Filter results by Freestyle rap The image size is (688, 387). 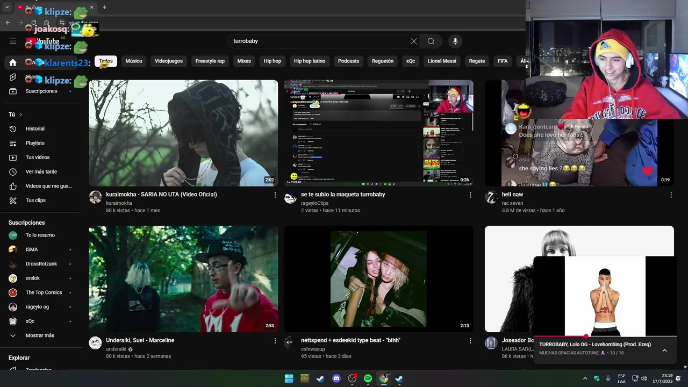click(210, 61)
